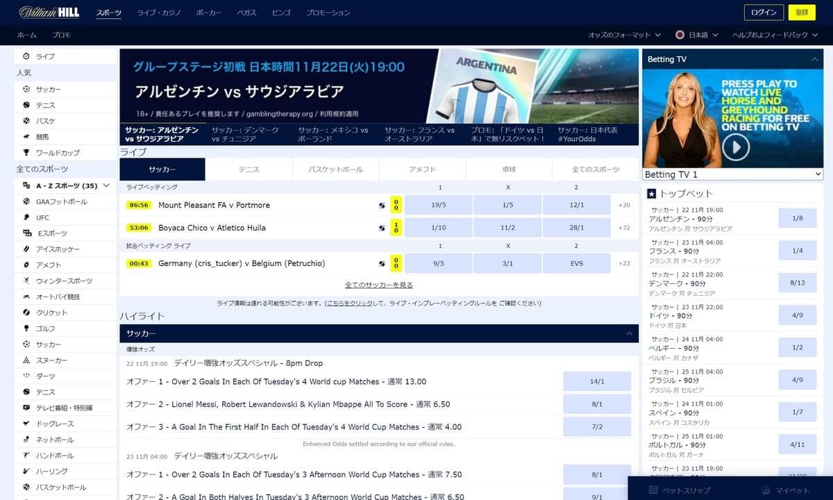This screenshot has width=833, height=500.
Task: Open the ハンドボール icon
Action: pyautogui.click(x=26, y=456)
